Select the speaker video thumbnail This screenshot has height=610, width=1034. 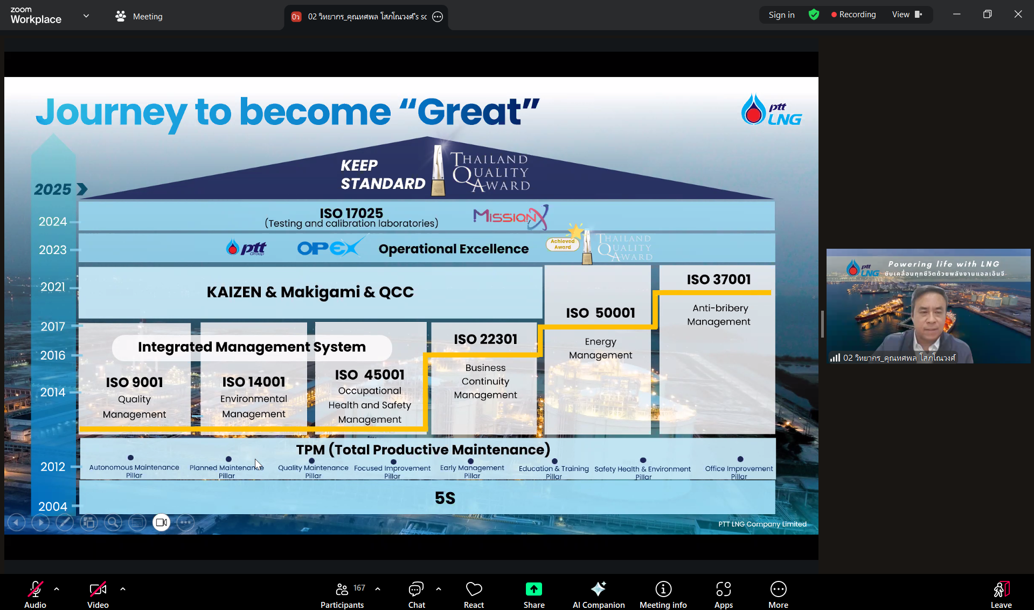(x=928, y=306)
